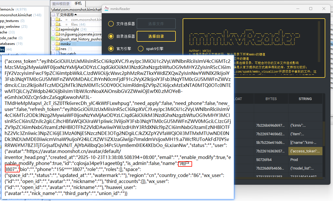Viewport: 333px width, 201px height.
Task: Click the Prod STRING cell
Action: [305, 160]
